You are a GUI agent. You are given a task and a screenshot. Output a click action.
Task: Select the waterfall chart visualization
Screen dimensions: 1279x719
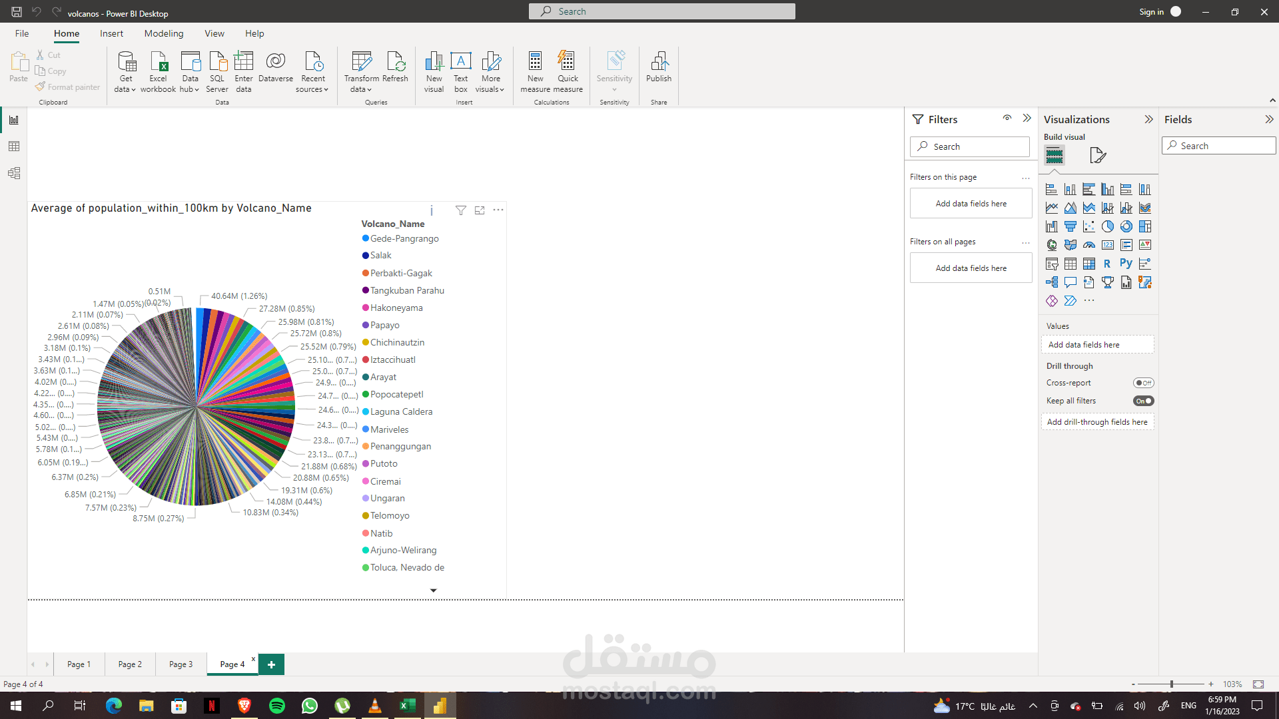point(1051,226)
